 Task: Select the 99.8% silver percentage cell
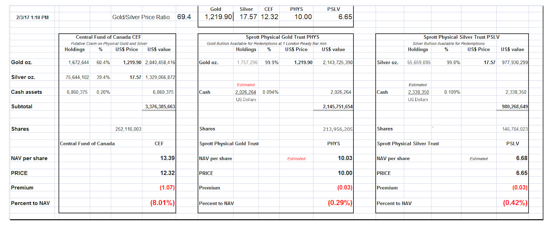coord(453,63)
